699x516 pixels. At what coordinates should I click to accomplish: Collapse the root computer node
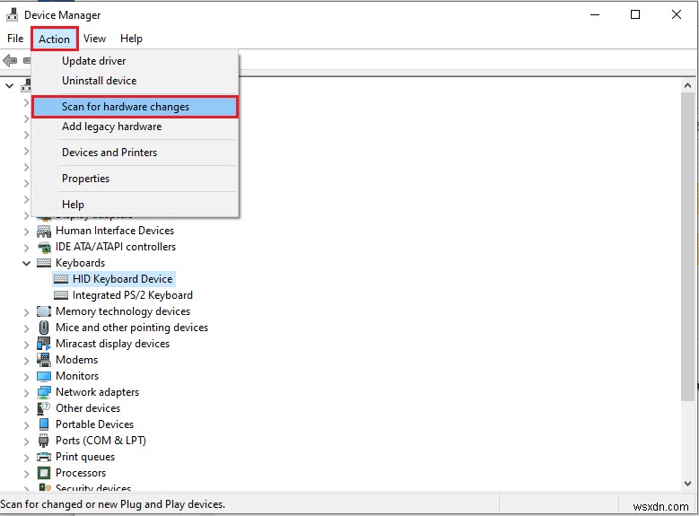pyautogui.click(x=9, y=85)
